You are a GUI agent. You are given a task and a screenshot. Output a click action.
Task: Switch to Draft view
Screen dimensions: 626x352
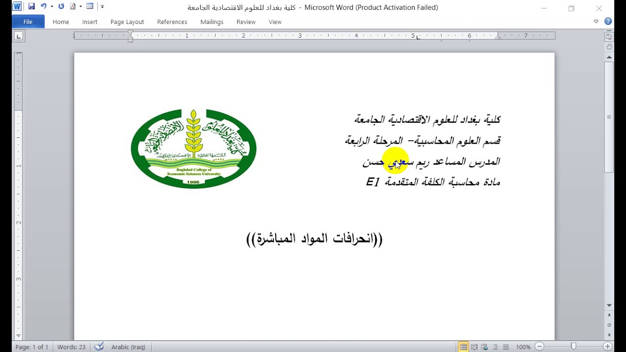[x=505, y=347]
